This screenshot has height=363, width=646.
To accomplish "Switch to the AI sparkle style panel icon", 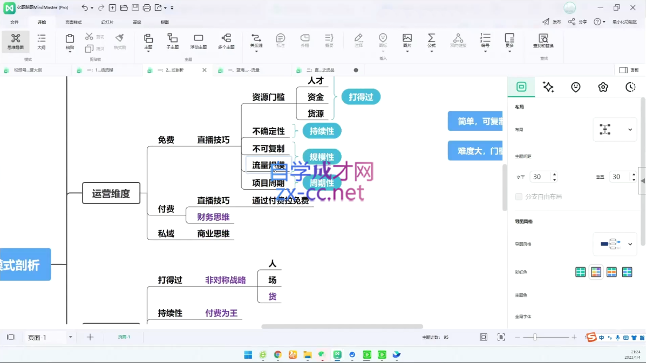I will click(548, 87).
